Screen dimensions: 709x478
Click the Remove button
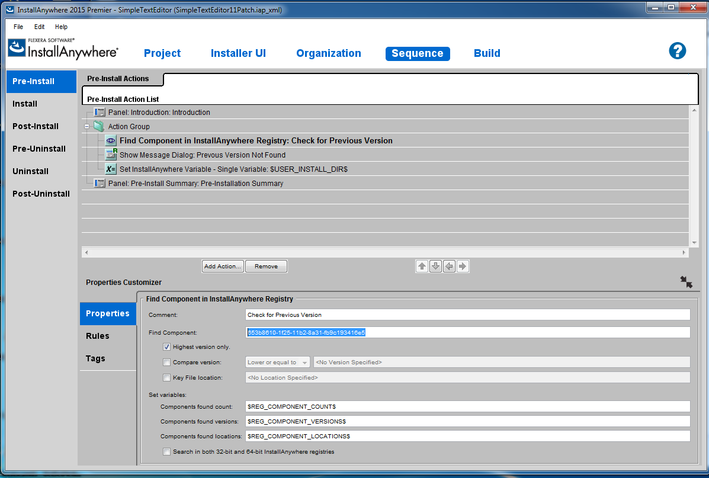pyautogui.click(x=266, y=267)
